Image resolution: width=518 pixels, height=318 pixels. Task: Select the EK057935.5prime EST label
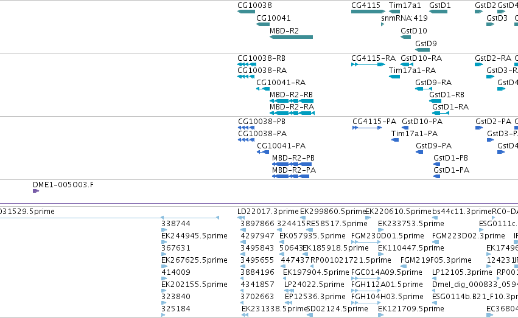point(312,236)
